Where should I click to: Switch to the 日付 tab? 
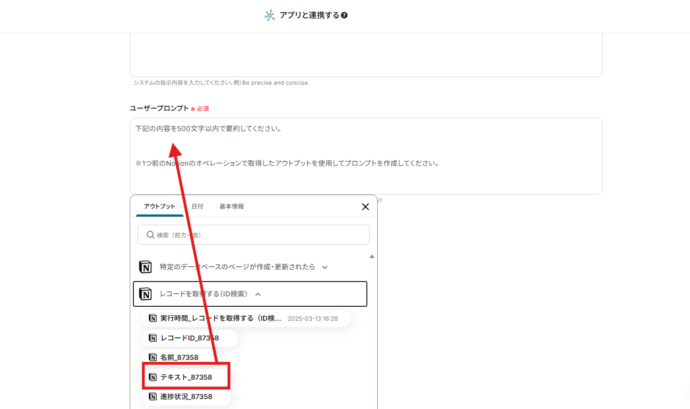pyautogui.click(x=197, y=206)
